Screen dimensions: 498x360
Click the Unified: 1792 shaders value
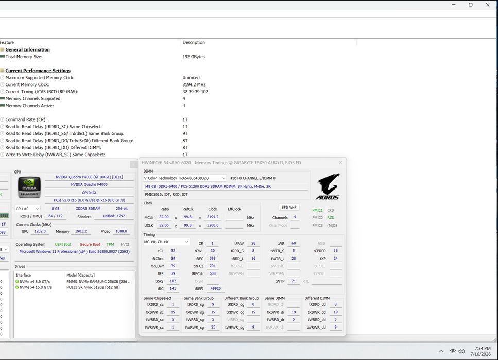click(x=114, y=216)
